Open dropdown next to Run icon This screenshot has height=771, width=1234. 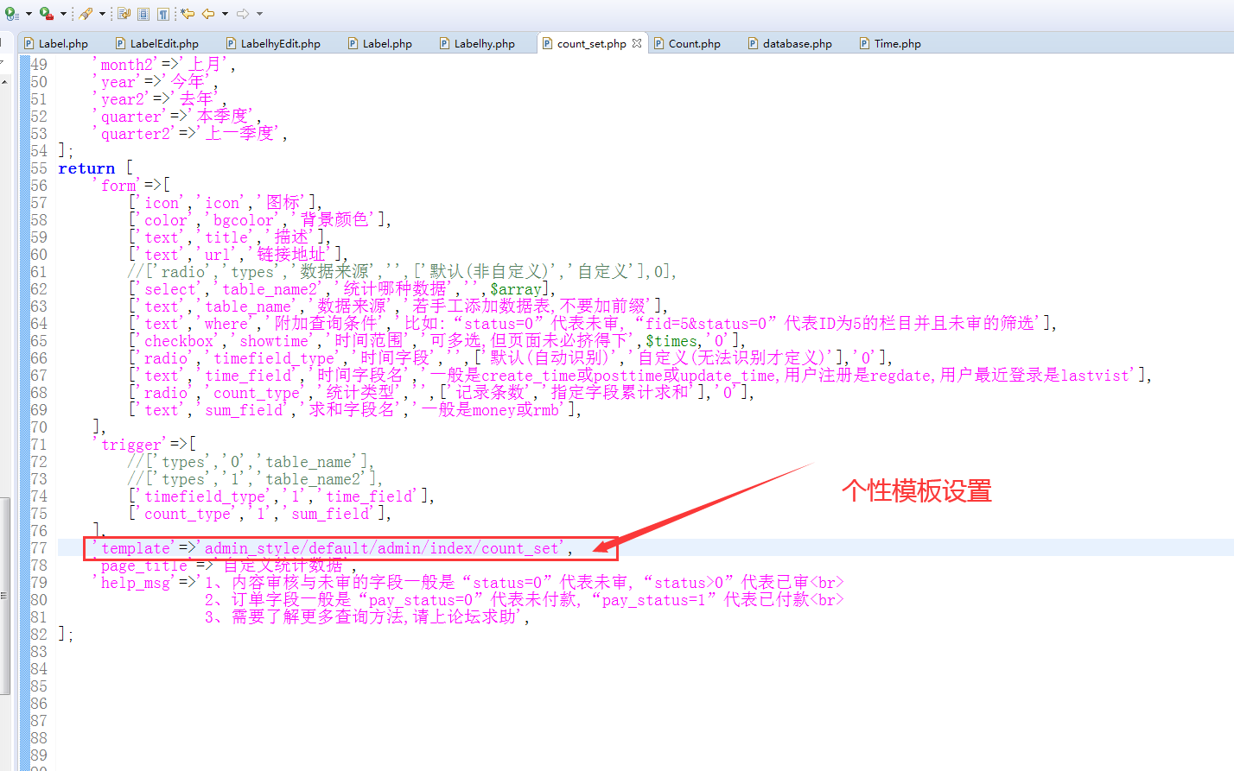tap(28, 14)
